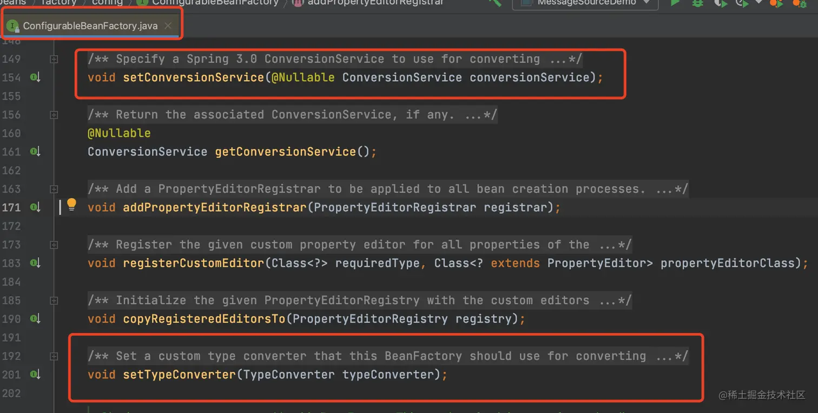
Task: Run MessageSourceDemo with the green Run icon
Action: pyautogui.click(x=676, y=4)
